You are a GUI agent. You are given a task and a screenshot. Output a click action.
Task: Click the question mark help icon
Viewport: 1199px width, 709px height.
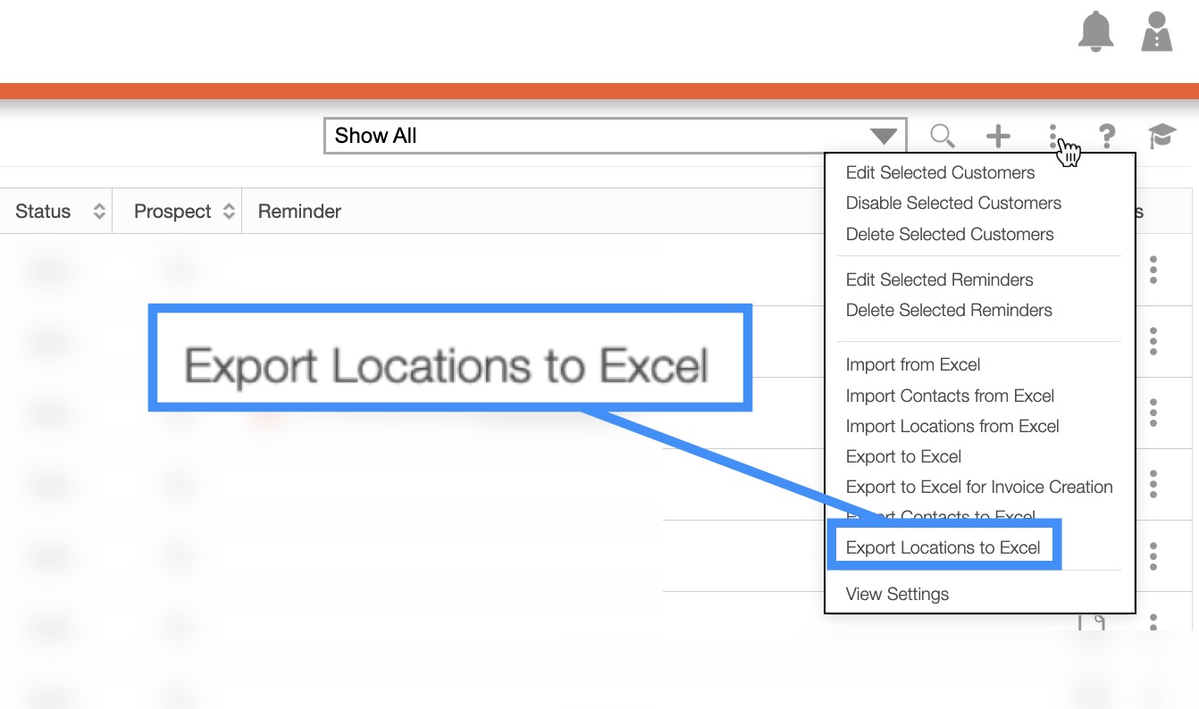[1107, 136]
